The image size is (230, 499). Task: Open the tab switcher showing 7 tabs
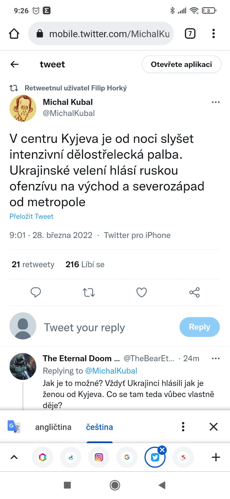click(190, 33)
